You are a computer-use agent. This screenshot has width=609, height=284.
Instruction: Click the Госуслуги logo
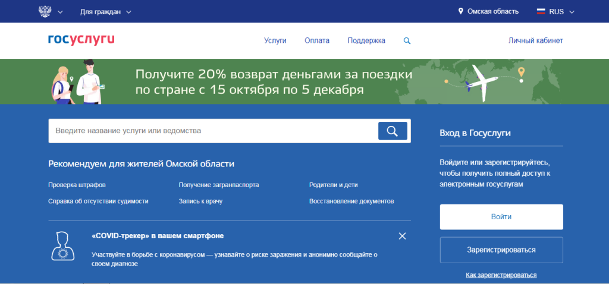point(81,40)
